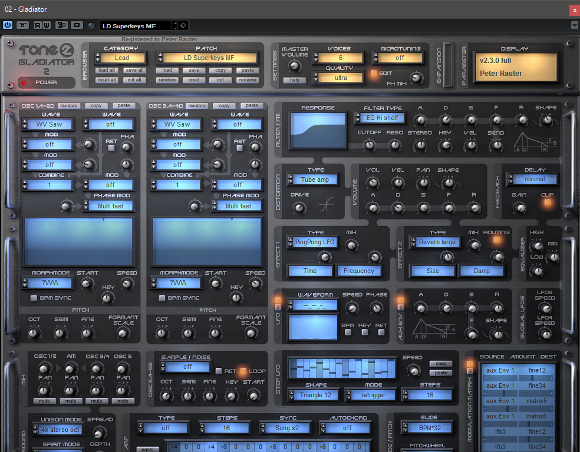This screenshot has width=580, height=452.
Task: Enable BPM SYNC for OSC 3A-4D
Action: [162, 298]
